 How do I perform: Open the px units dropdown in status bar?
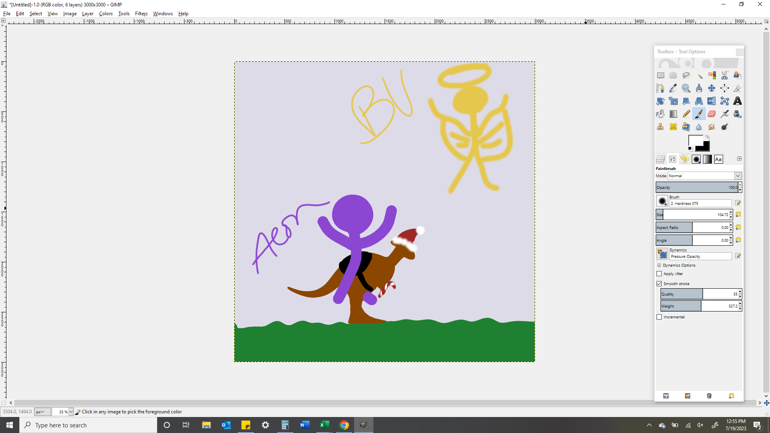(43, 412)
